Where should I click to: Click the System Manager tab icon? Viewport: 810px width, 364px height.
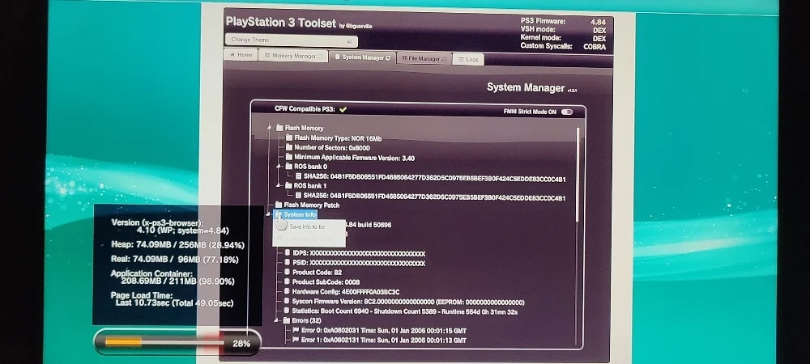tap(337, 57)
